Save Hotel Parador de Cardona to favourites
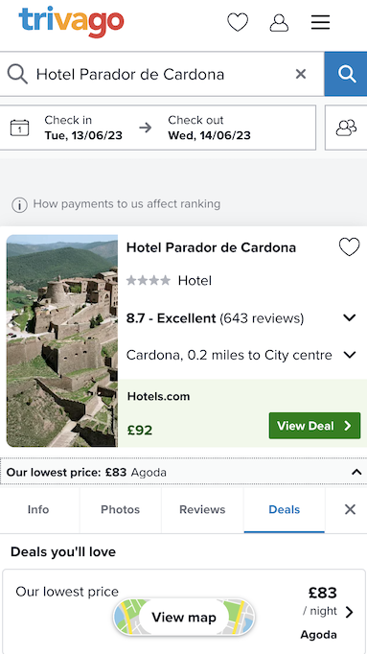 349,247
